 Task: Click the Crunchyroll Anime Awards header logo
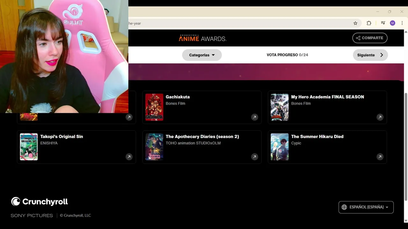click(x=202, y=38)
